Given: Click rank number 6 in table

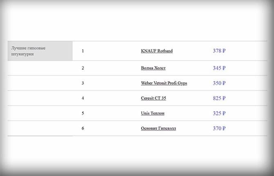Looking at the screenshot, I should pyautogui.click(x=83, y=129).
